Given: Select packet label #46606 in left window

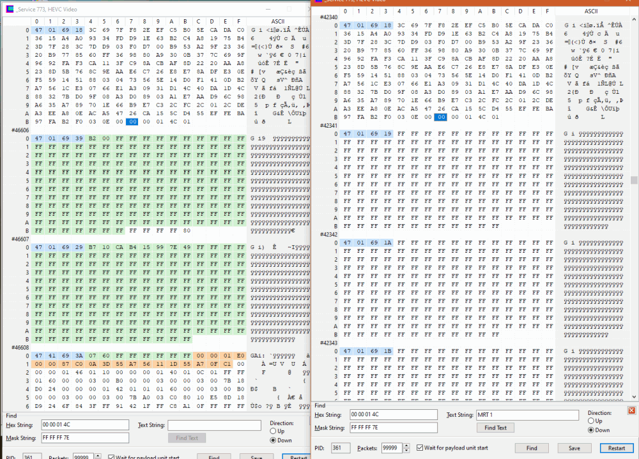Looking at the screenshot, I should 20,130.
